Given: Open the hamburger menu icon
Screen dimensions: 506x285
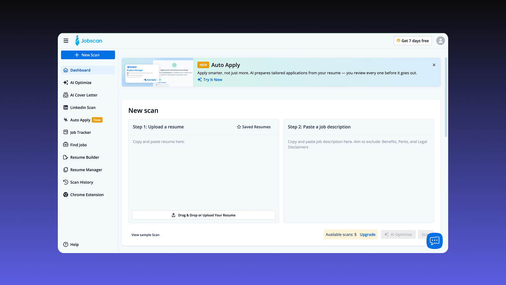Looking at the screenshot, I should point(66,41).
